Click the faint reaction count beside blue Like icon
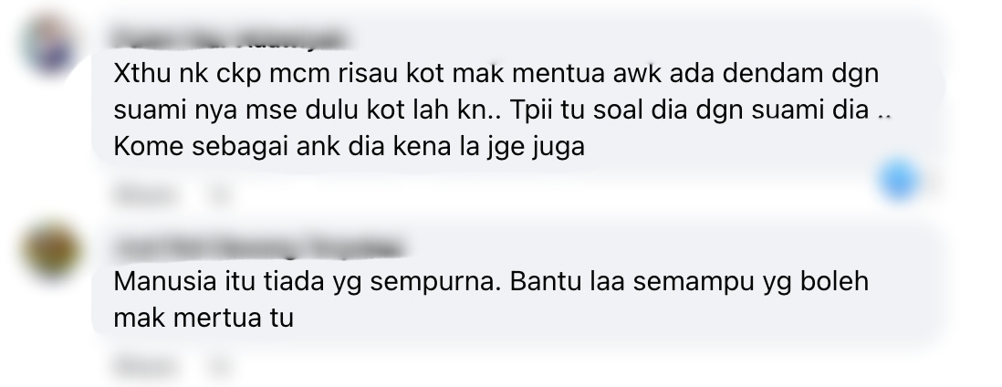1002x387 pixels. point(933,183)
